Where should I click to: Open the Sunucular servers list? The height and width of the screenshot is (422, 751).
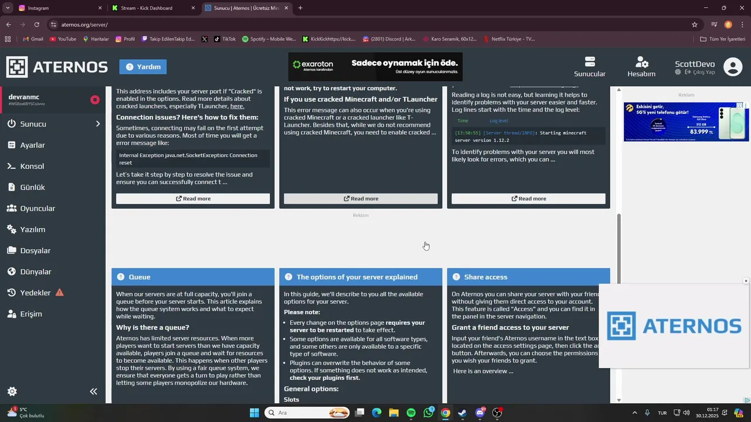(590, 67)
